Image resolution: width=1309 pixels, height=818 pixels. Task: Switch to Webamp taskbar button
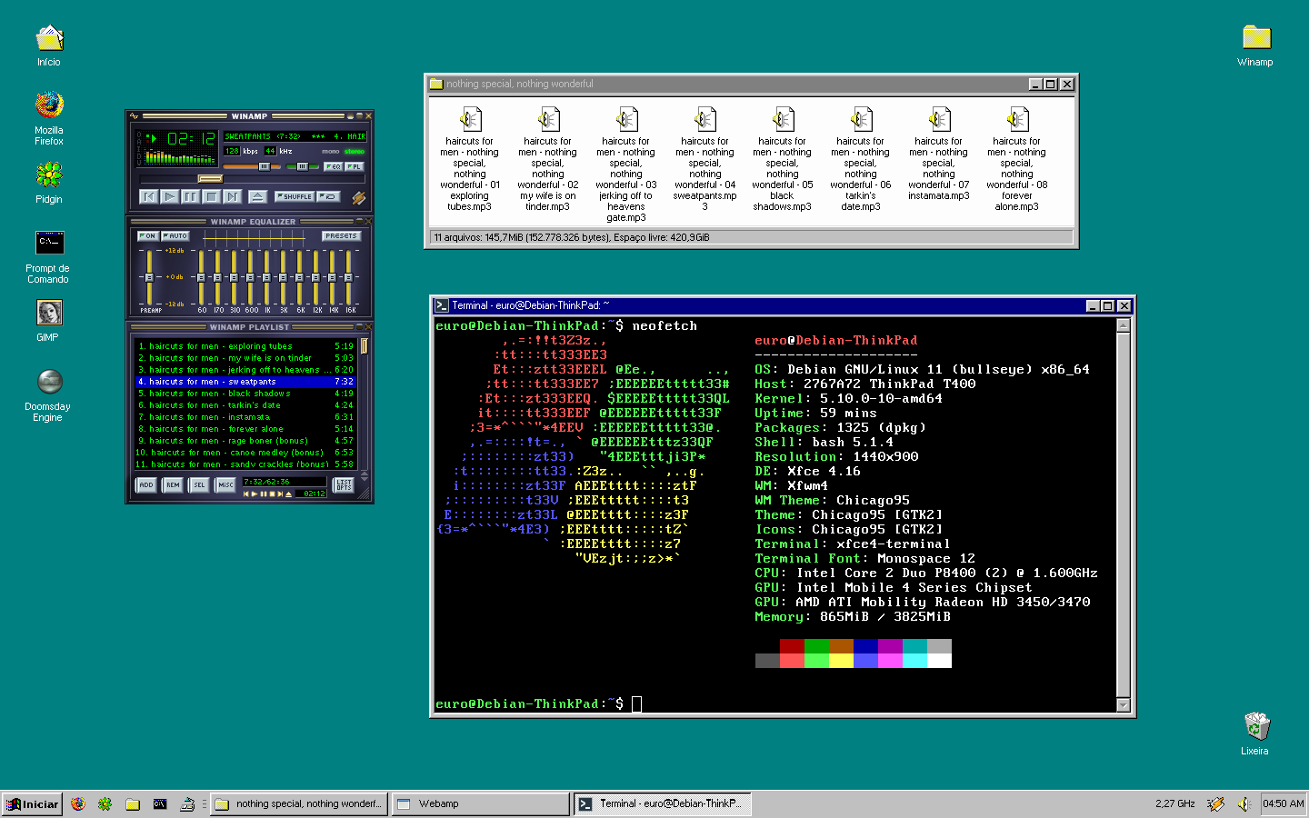point(480,803)
